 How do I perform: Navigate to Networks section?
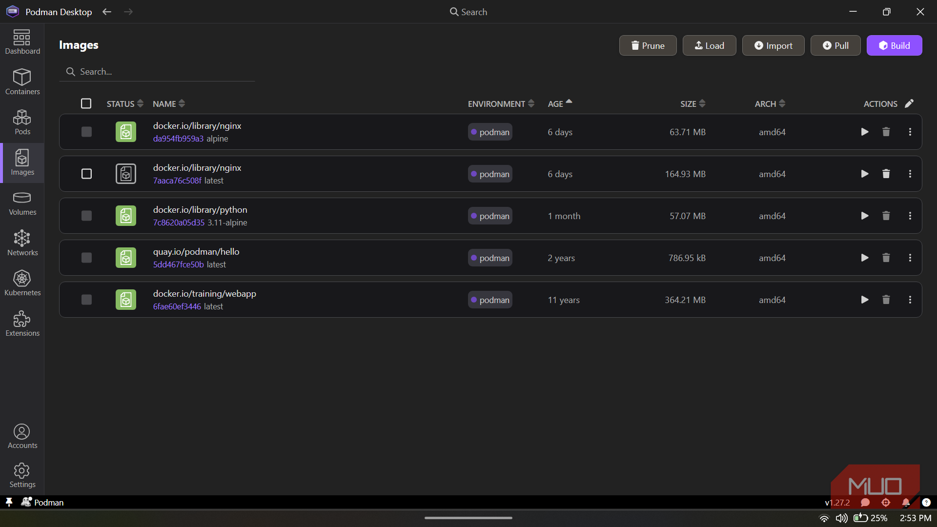click(x=22, y=243)
